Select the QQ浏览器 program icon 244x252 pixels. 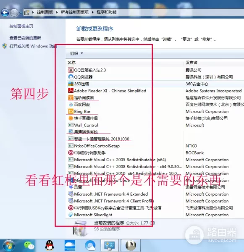[71, 77]
